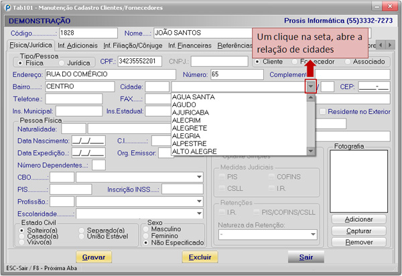Screen dimensions: 402x276
Task: Click the Sair button
Action: tap(306, 257)
